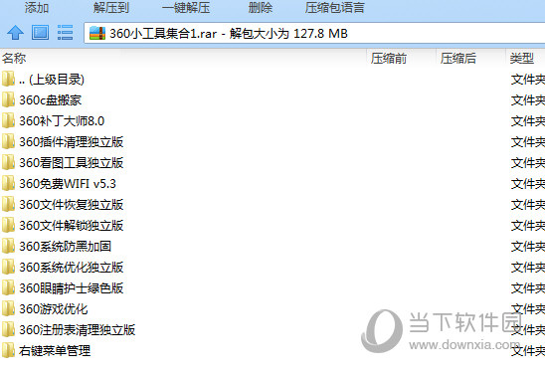Viewport: 545px width, 374px height.
Task: Select the .. (上级目录) row name
Action: pyautogui.click(x=52, y=80)
